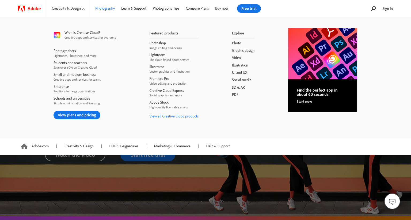This screenshot has width=411, height=220.
Task: Select Illustration under Explore
Action: 240,65
